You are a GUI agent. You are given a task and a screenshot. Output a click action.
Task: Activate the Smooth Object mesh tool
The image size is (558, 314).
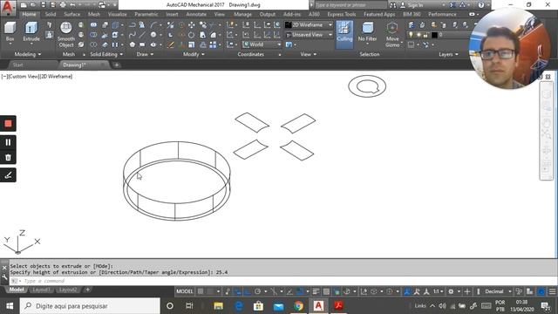(x=66, y=35)
